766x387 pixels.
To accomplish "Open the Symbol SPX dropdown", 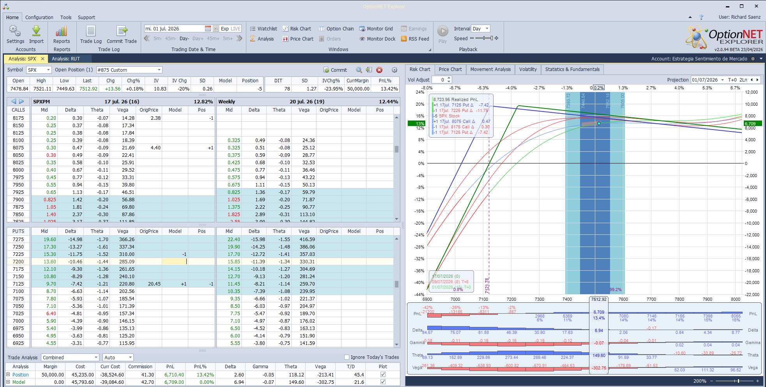I will pos(39,70).
